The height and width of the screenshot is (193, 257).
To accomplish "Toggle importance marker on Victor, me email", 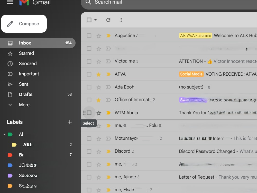I will [108, 62].
